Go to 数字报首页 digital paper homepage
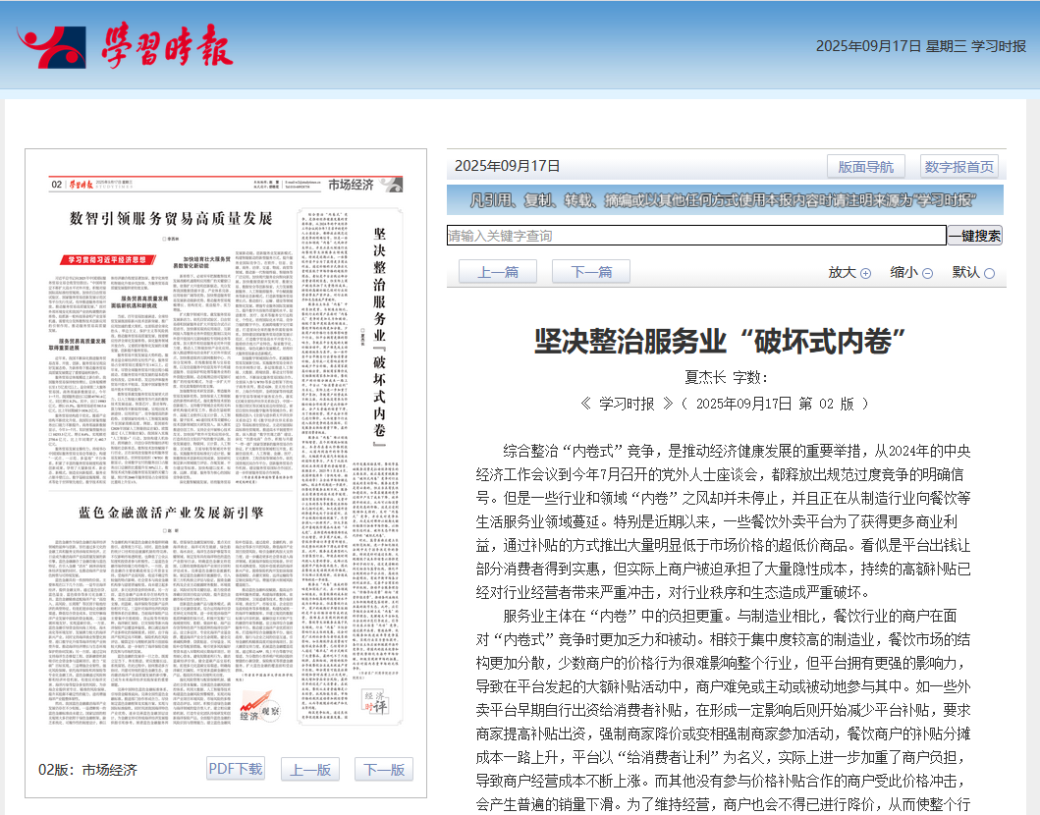This screenshot has height=815, width=1040. coord(958,166)
